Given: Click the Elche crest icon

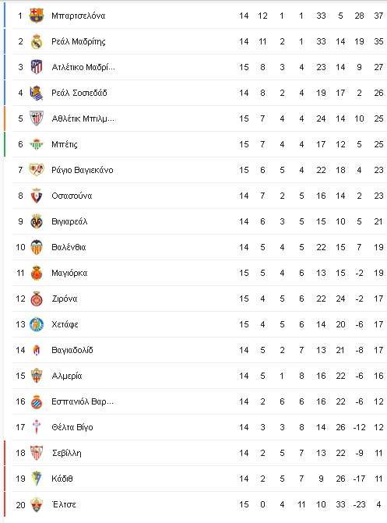Looking at the screenshot, I should 37,504.
